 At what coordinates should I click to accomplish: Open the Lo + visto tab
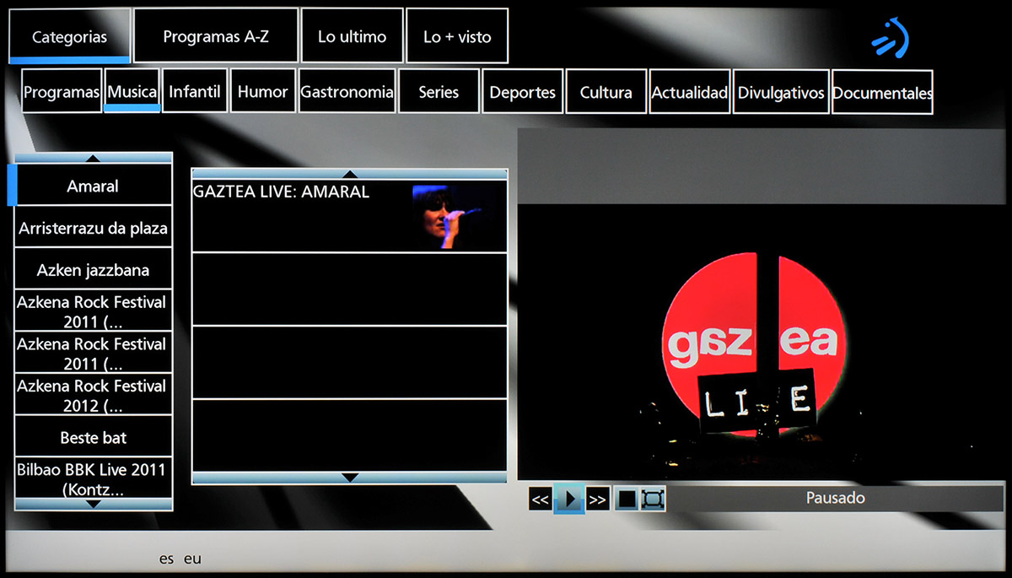(457, 36)
